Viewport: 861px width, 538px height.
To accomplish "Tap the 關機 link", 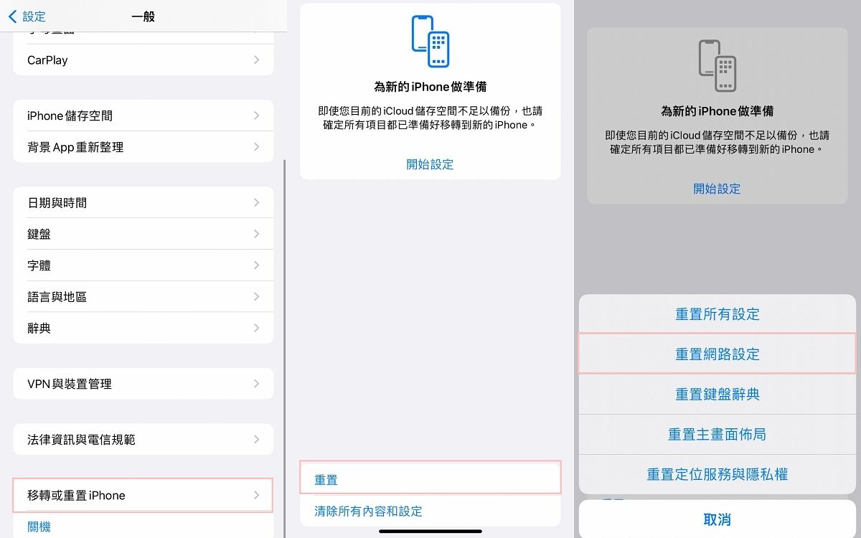I will pyautogui.click(x=39, y=527).
